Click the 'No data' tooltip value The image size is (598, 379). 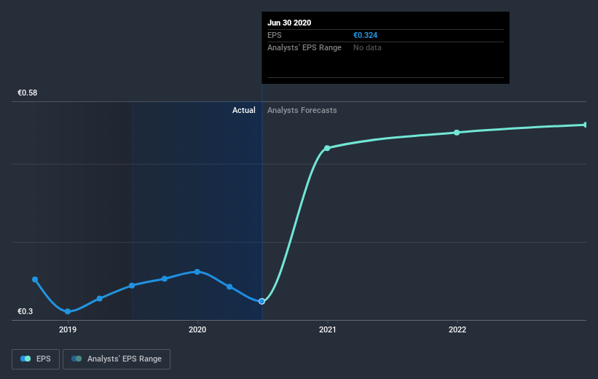[367, 47]
